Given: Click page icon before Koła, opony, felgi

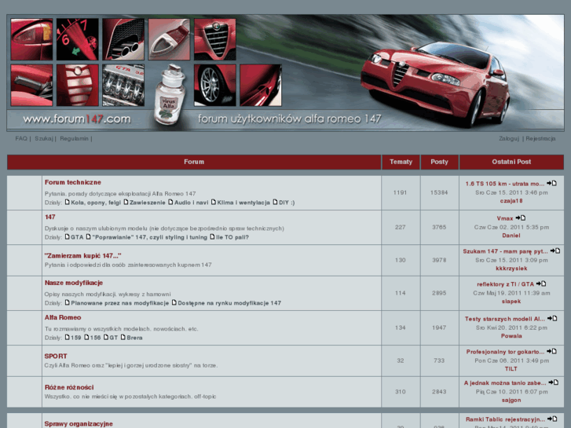Looking at the screenshot, I should click(67, 202).
